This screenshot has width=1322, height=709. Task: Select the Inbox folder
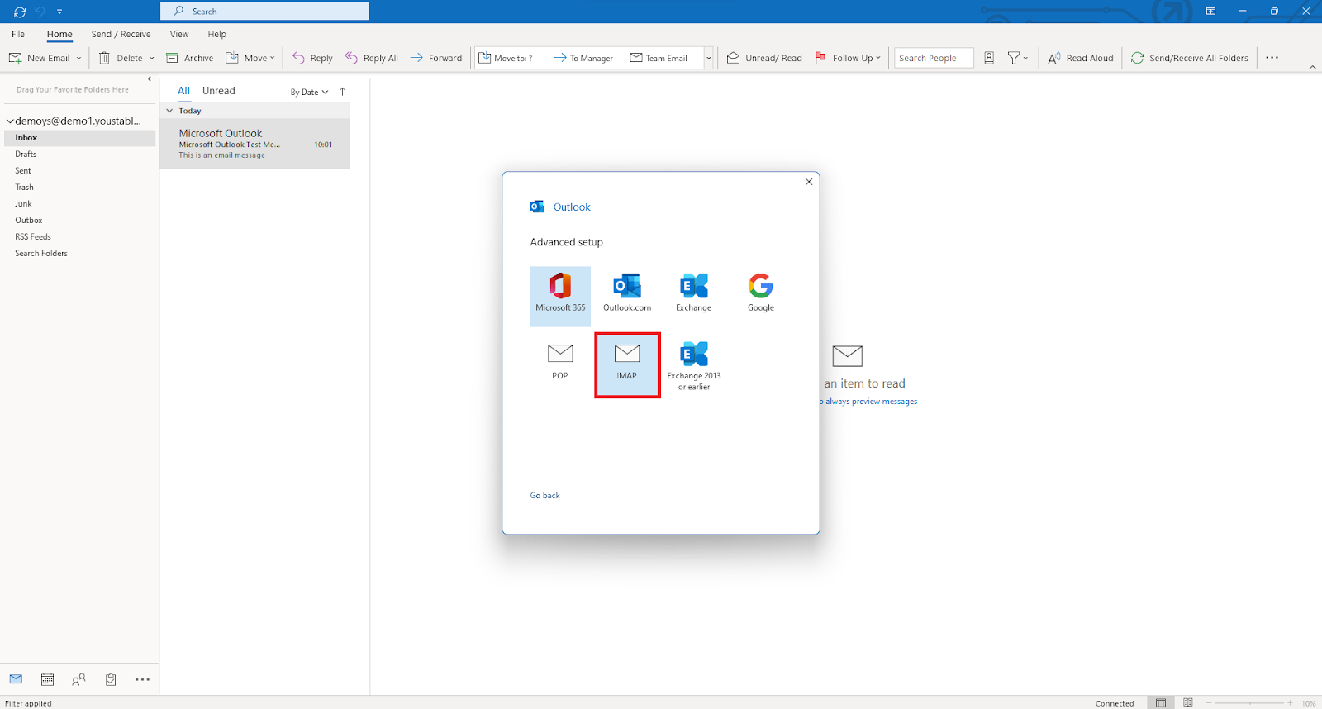[79, 138]
